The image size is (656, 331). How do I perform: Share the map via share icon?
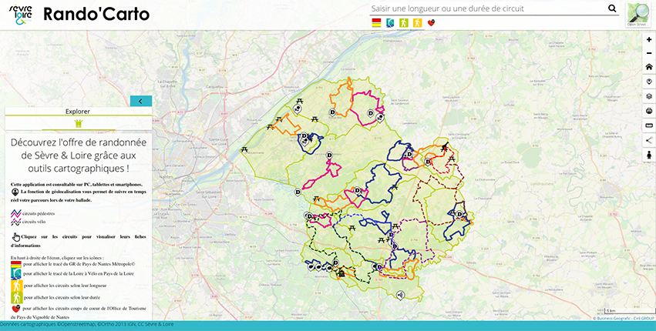[x=648, y=140]
